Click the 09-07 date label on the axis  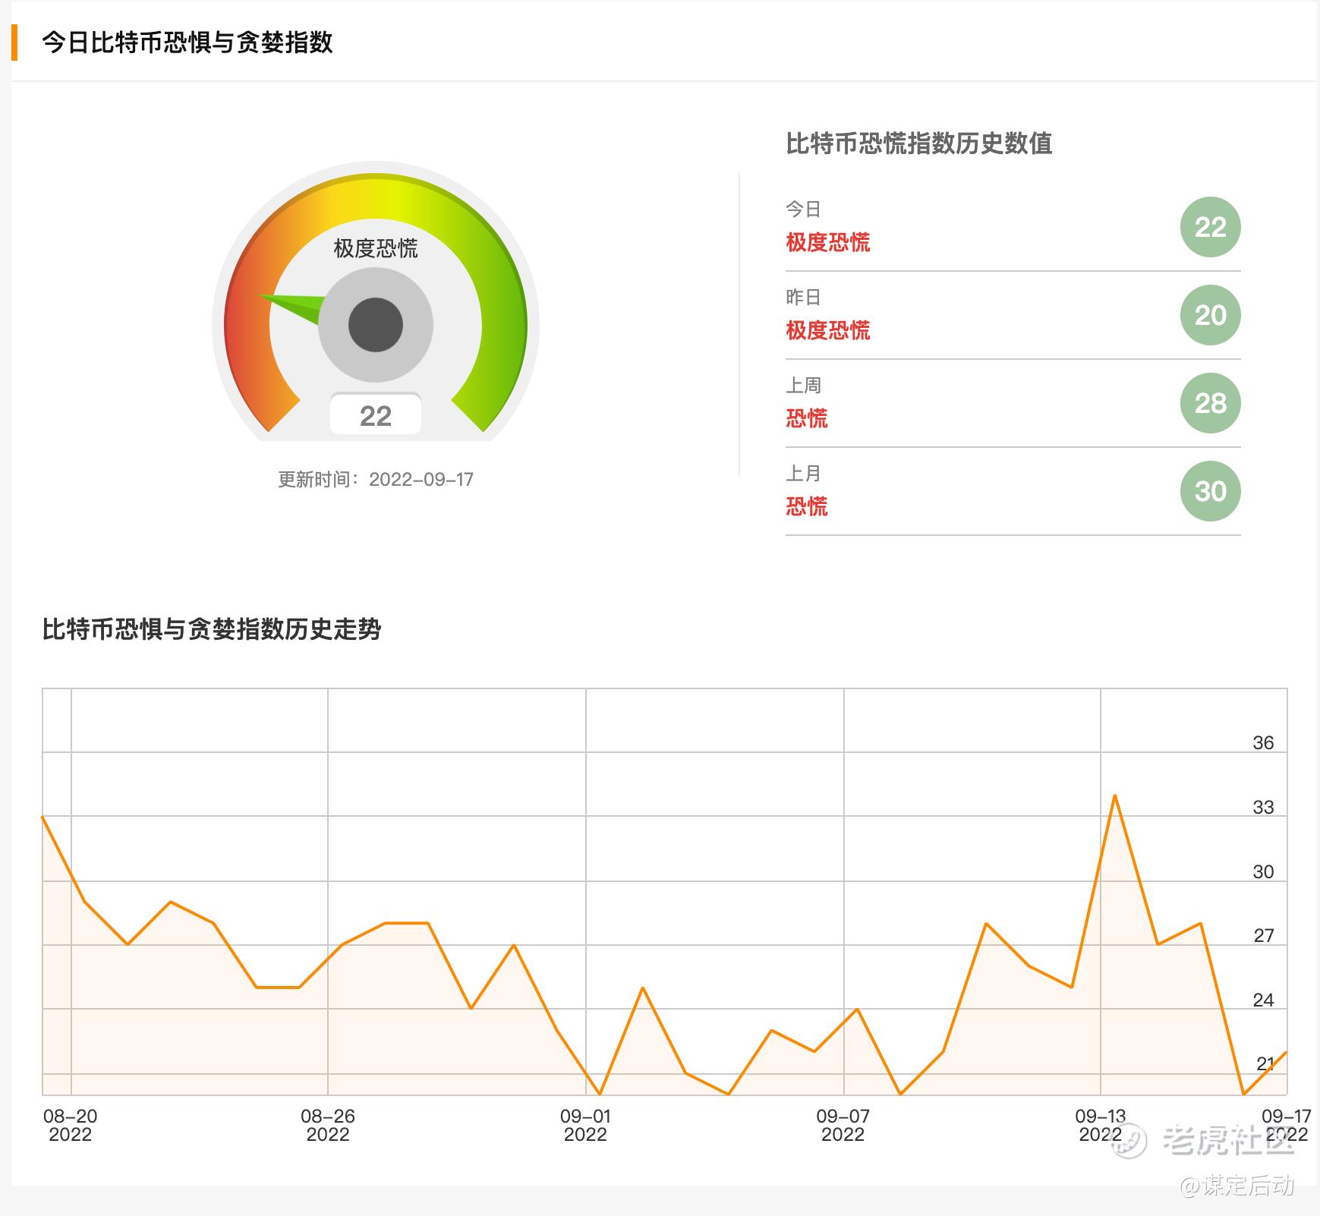coord(843,1125)
